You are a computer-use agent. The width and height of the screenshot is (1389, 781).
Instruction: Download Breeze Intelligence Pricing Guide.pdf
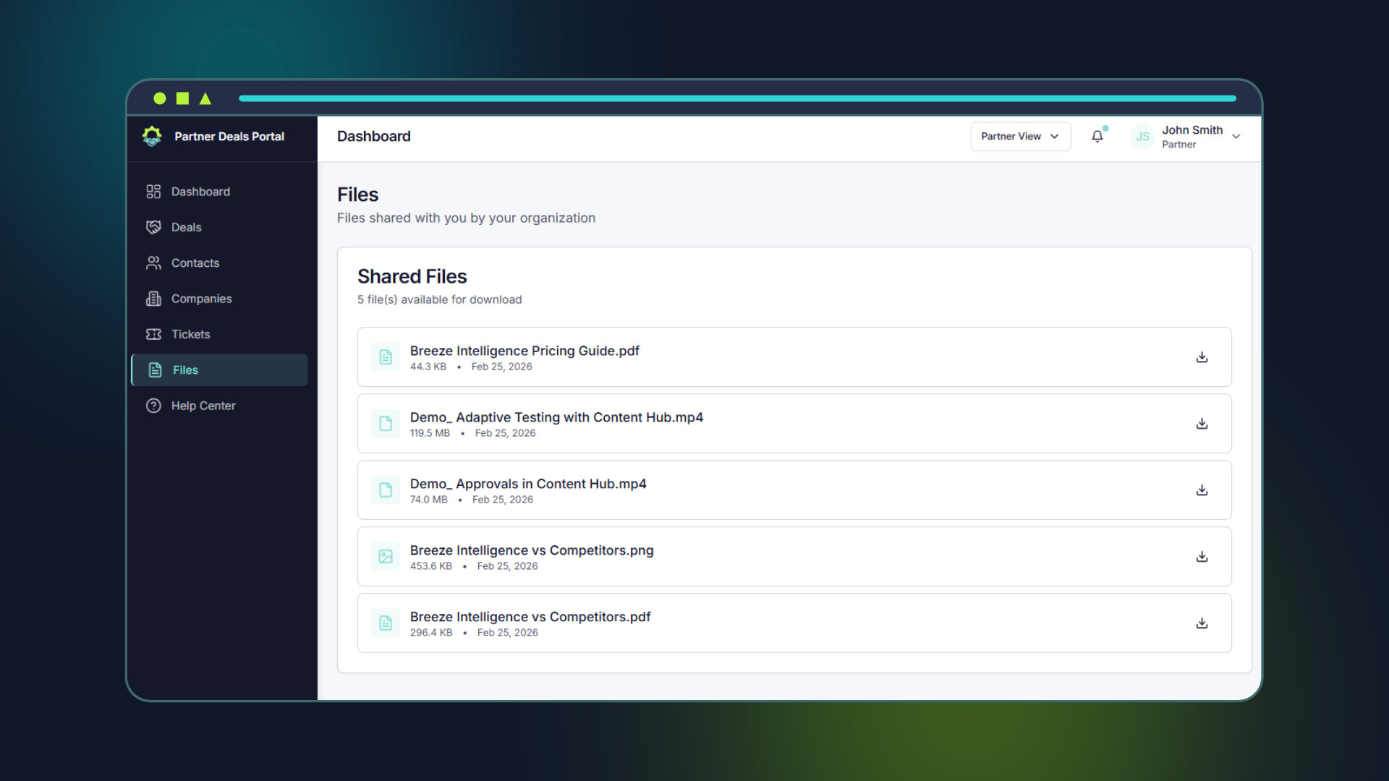1202,357
